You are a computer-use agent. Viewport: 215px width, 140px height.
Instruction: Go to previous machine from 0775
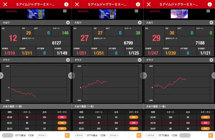tap(151, 135)
